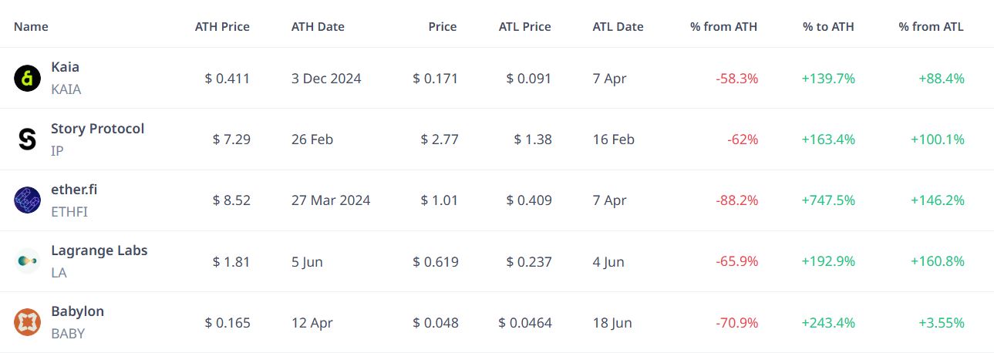Sort by % to ATH header
Image resolution: width=994 pixels, height=353 pixels.
click(828, 26)
